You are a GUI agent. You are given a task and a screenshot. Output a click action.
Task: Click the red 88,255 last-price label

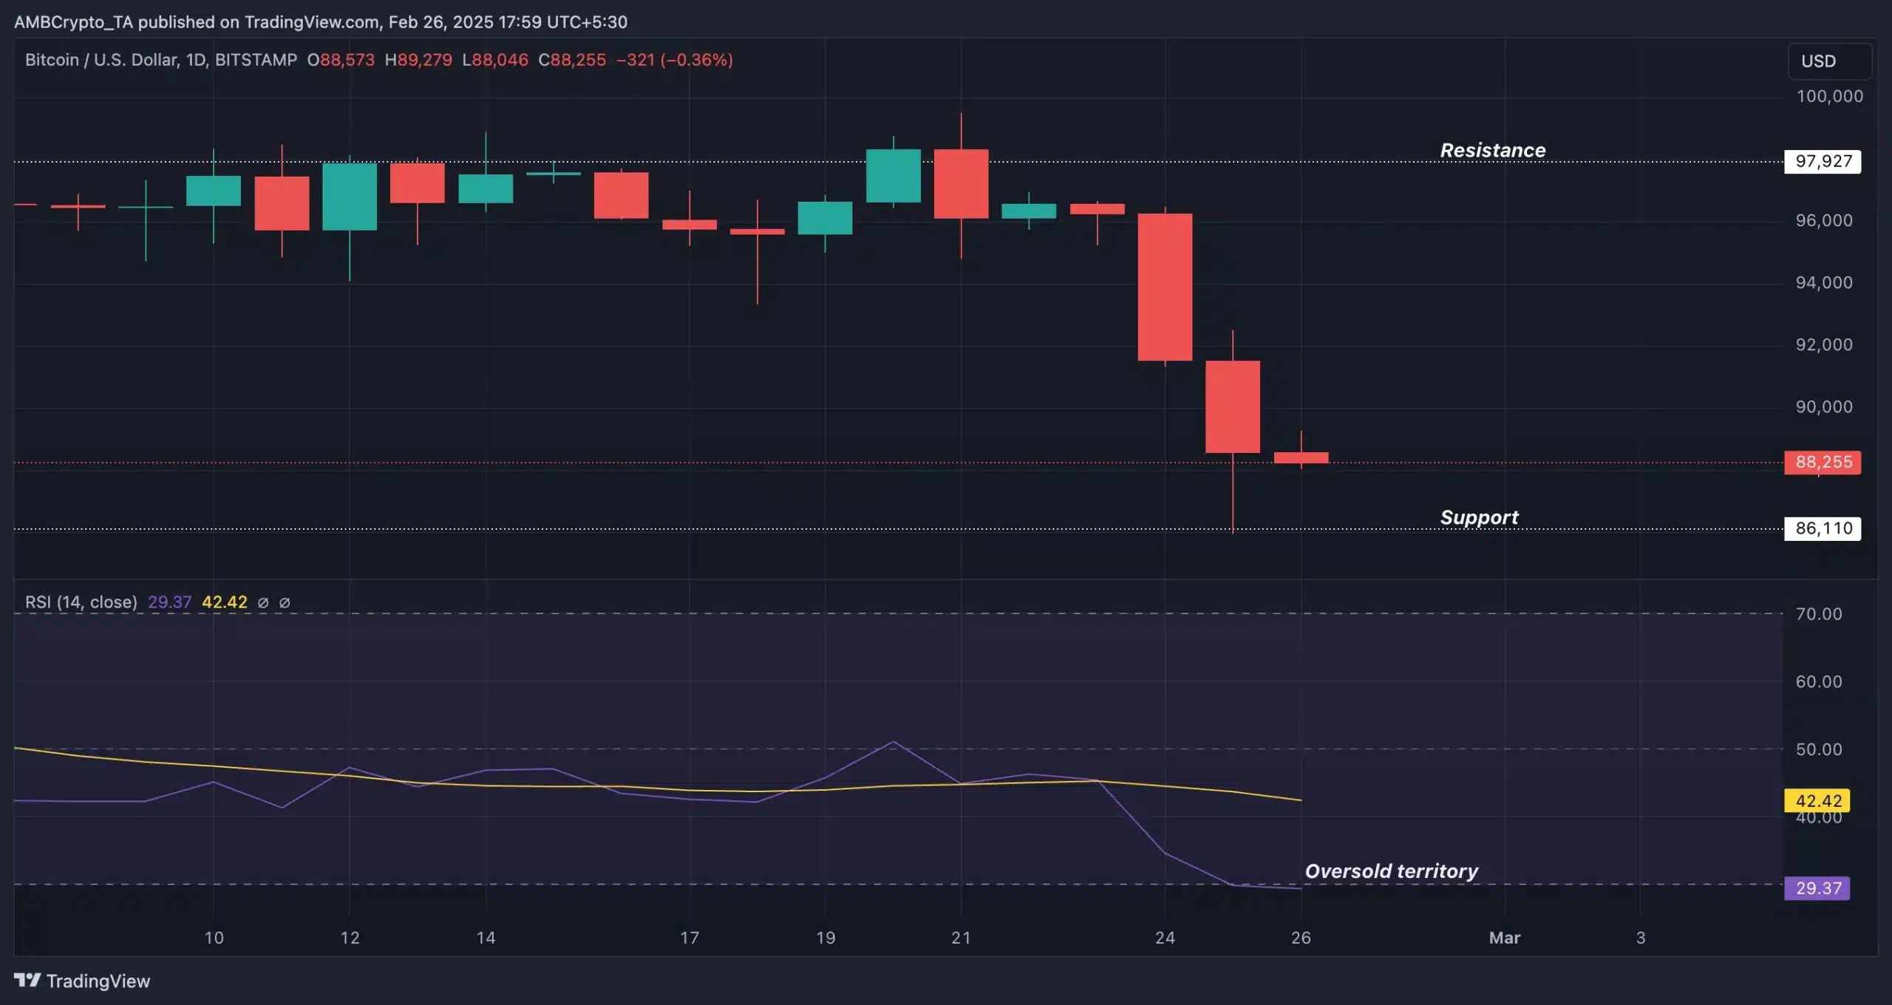1823,462
